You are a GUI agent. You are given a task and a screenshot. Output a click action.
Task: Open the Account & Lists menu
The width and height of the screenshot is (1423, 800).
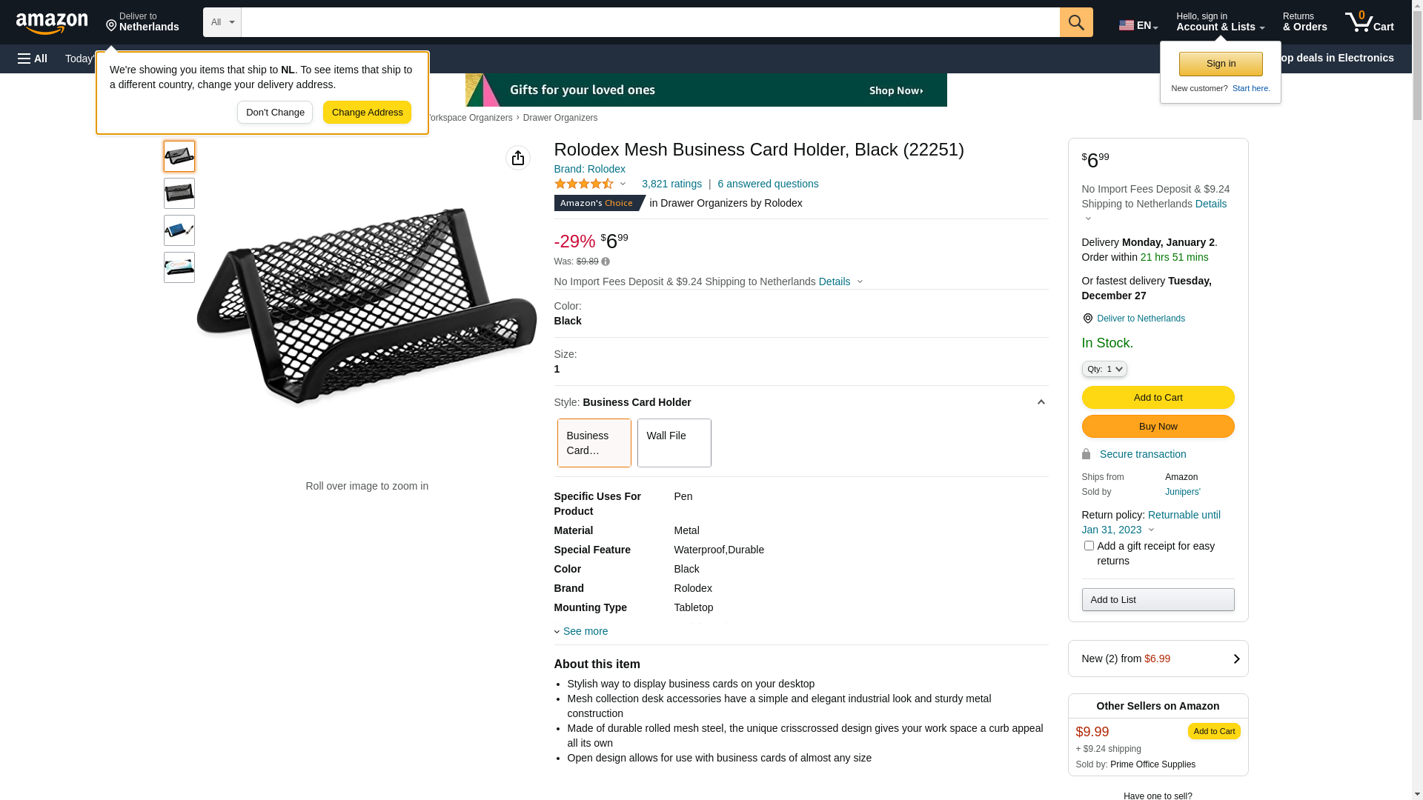coord(1220,22)
